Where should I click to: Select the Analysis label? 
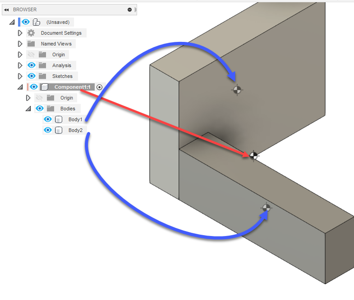pyautogui.click(x=62, y=65)
